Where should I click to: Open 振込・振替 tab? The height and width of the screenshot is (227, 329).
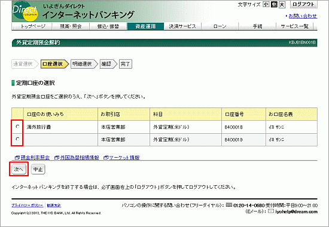point(108,26)
